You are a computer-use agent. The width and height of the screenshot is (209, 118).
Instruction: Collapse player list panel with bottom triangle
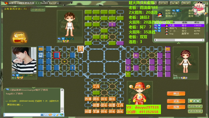click(178, 43)
